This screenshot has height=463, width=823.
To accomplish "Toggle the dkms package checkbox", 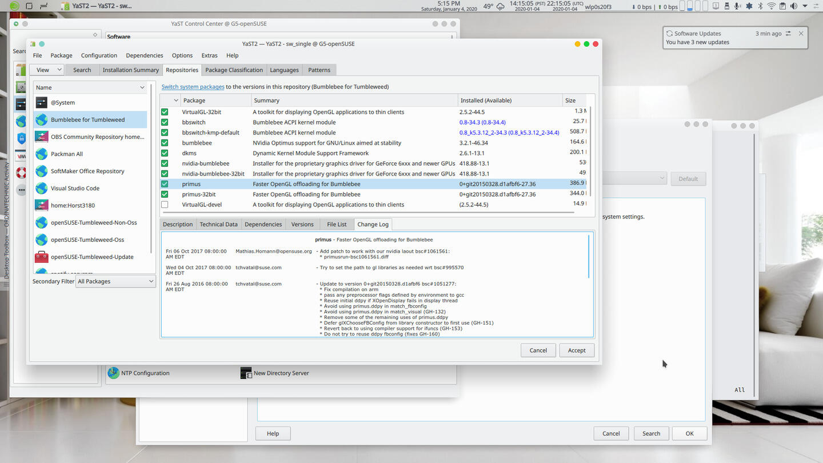I will [165, 153].
